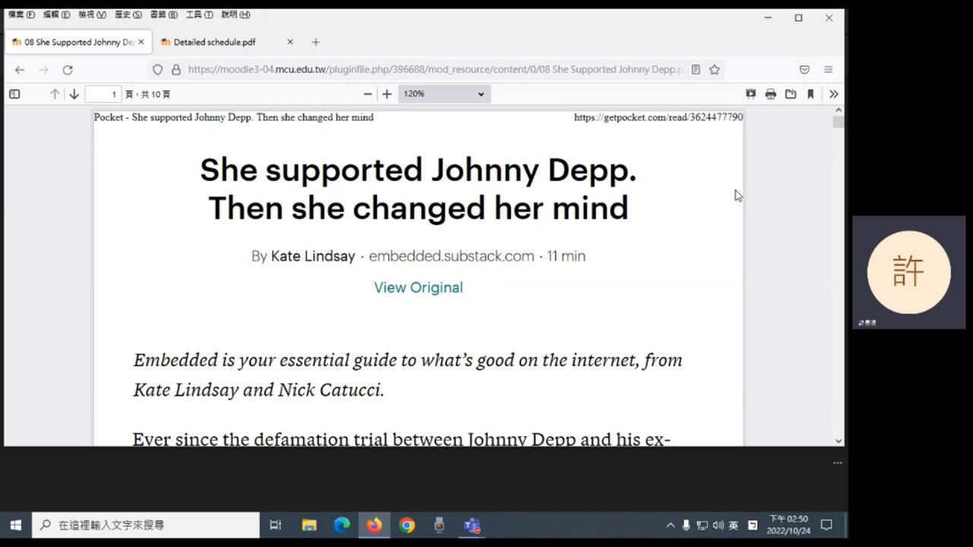Switch input language 英 indicator
The image size is (973, 547).
click(734, 525)
